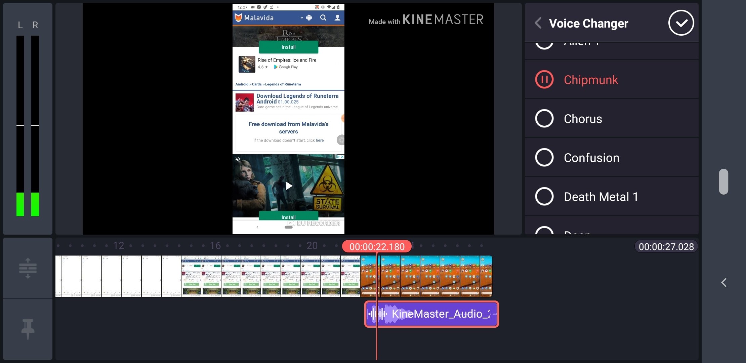Collapse the right panel expander
The image size is (746, 363).
[x=724, y=283]
